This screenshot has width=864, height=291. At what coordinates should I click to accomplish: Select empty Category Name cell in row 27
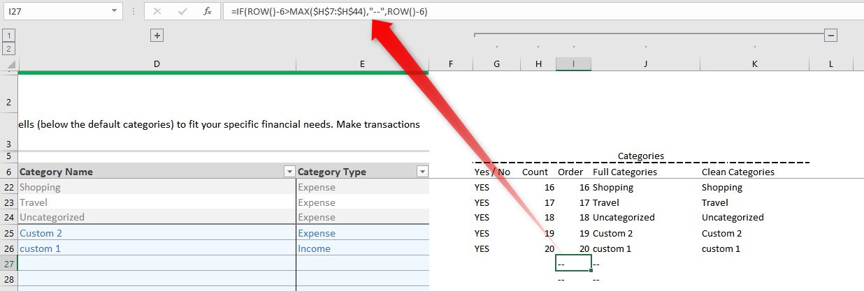[x=157, y=264]
